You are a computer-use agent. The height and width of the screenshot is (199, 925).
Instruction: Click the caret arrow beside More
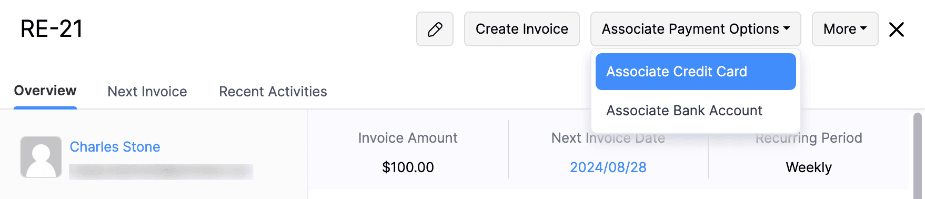[x=863, y=29]
